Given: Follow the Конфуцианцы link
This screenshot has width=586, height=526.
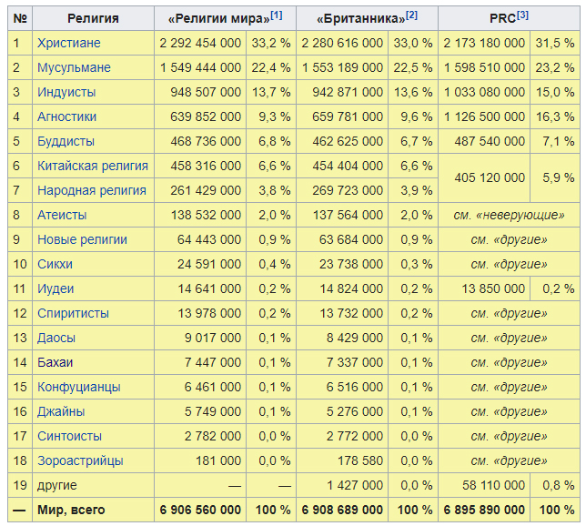Looking at the screenshot, I should (x=78, y=387).
